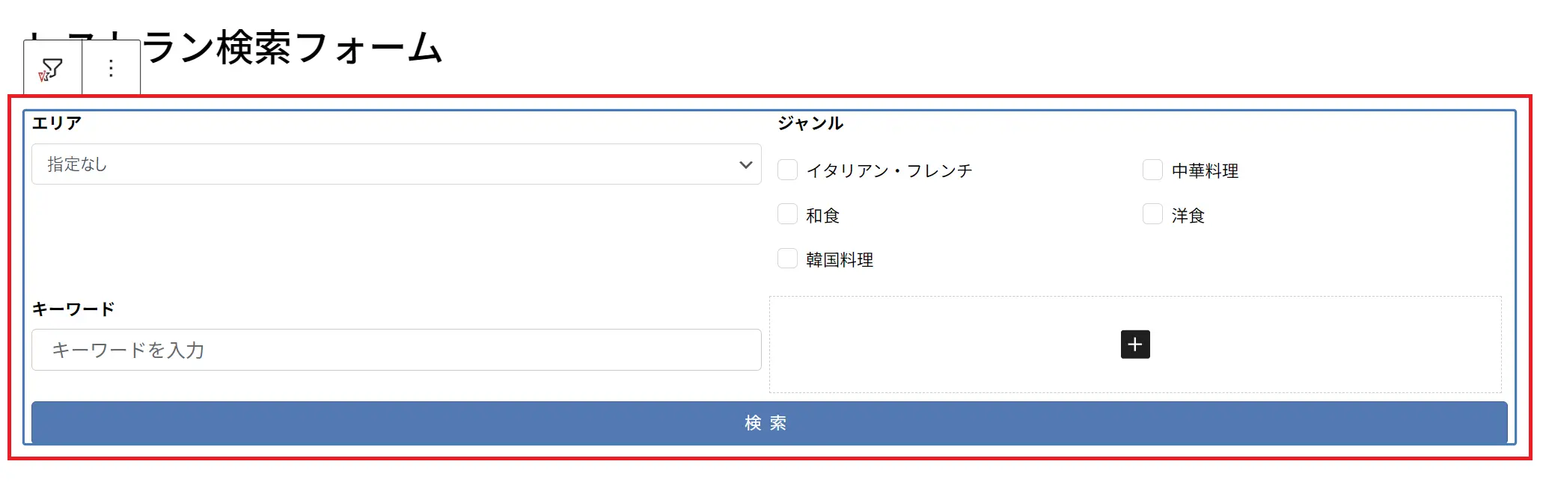The height and width of the screenshot is (485, 1543).
Task: Check the 中華料理 checkbox
Action: 1152,170
